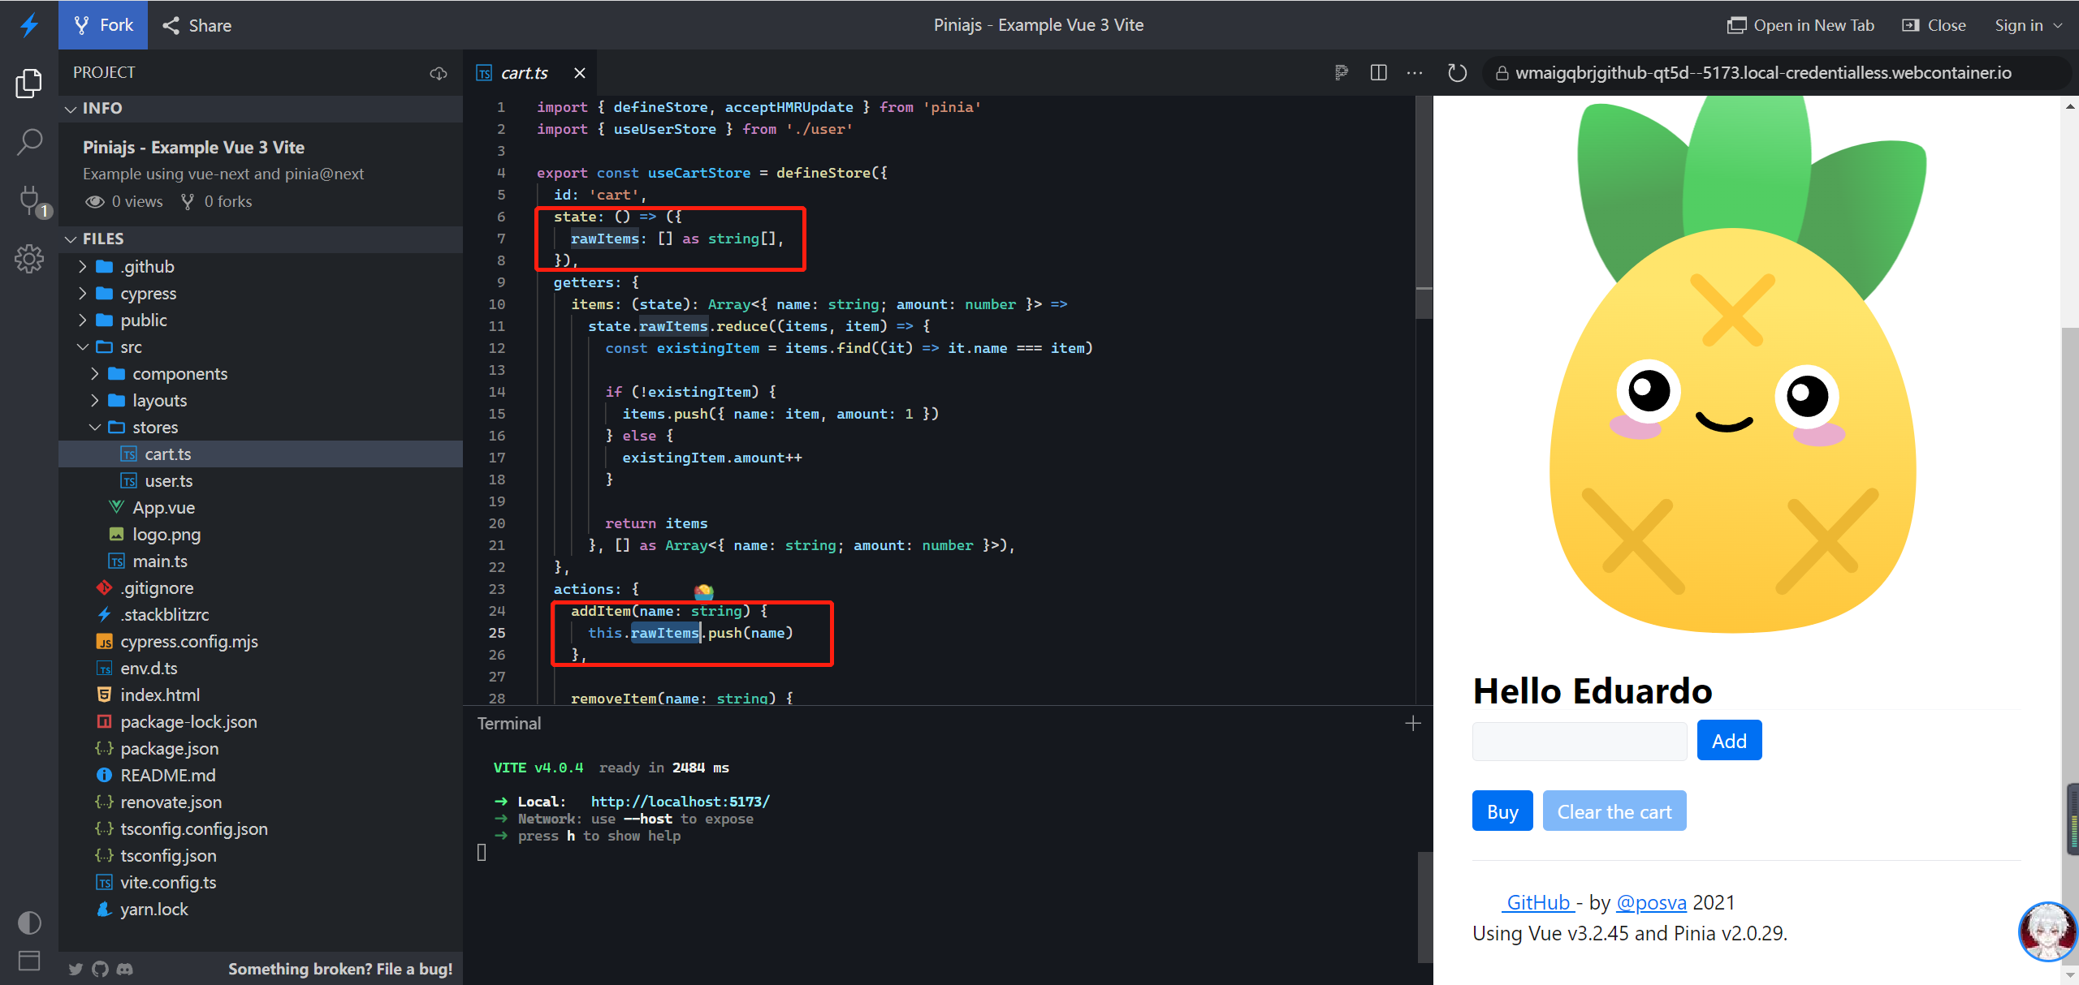Reload the preview with refresh icon
This screenshot has height=985, width=2079.
click(x=1457, y=73)
